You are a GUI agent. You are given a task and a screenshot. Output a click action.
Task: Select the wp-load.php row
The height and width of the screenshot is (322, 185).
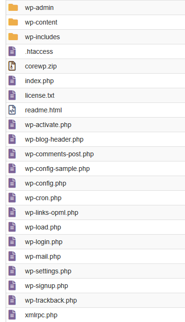pos(95,227)
